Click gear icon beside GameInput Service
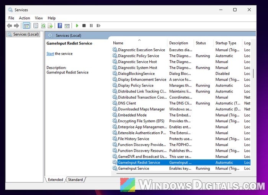Viewport: 268px width, 195px height. [x=115, y=168]
